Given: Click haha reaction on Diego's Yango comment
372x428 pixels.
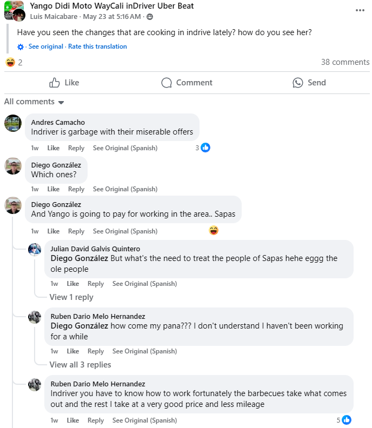Looking at the screenshot, I should point(214,231).
